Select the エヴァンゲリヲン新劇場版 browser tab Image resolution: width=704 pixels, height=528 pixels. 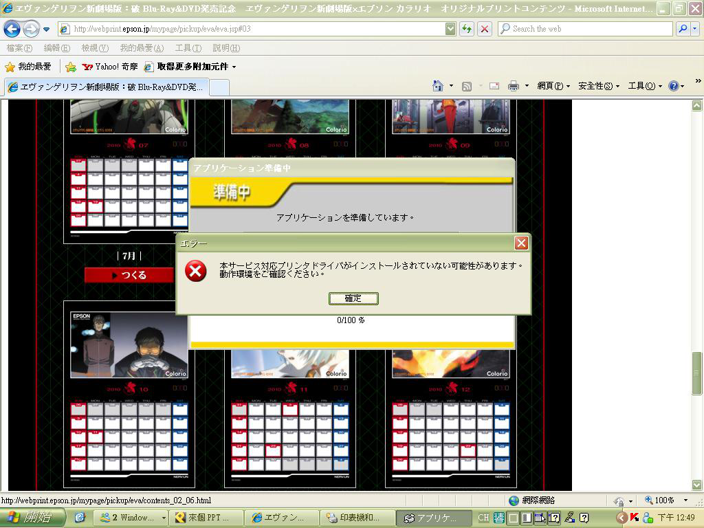click(107, 87)
